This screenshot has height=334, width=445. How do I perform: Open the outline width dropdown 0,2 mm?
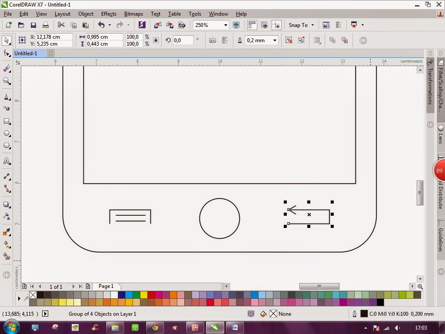(x=275, y=40)
